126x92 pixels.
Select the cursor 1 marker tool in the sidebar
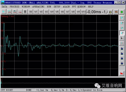point(122,18)
